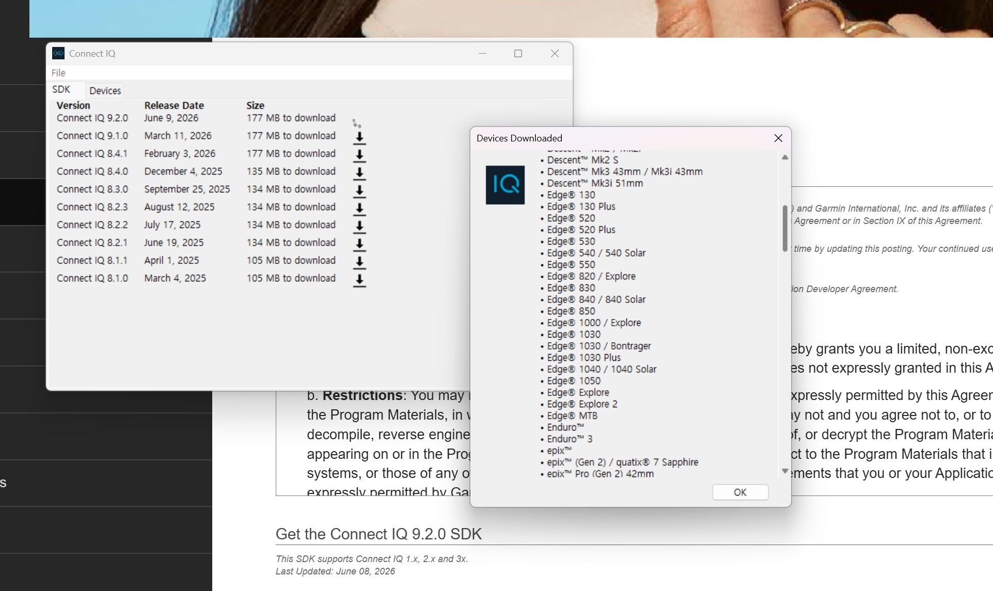Open the File menu
The width and height of the screenshot is (993, 591).
(x=58, y=73)
